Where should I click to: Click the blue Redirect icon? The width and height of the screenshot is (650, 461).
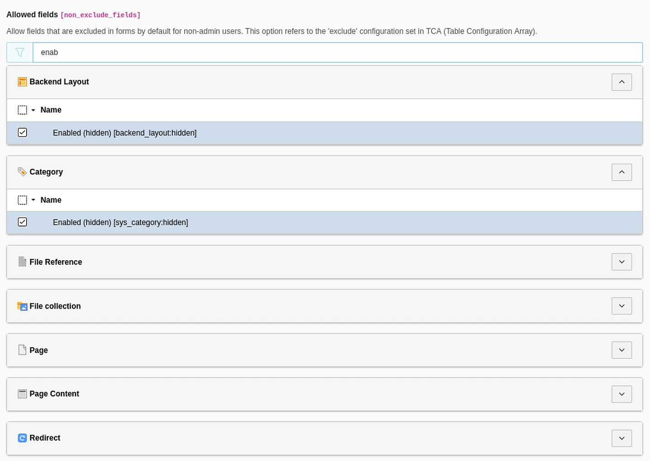[22, 438]
